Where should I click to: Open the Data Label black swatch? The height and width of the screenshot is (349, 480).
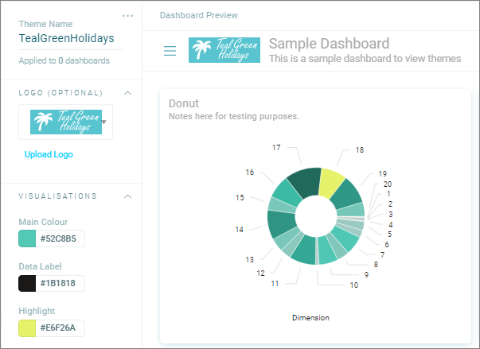(x=27, y=283)
